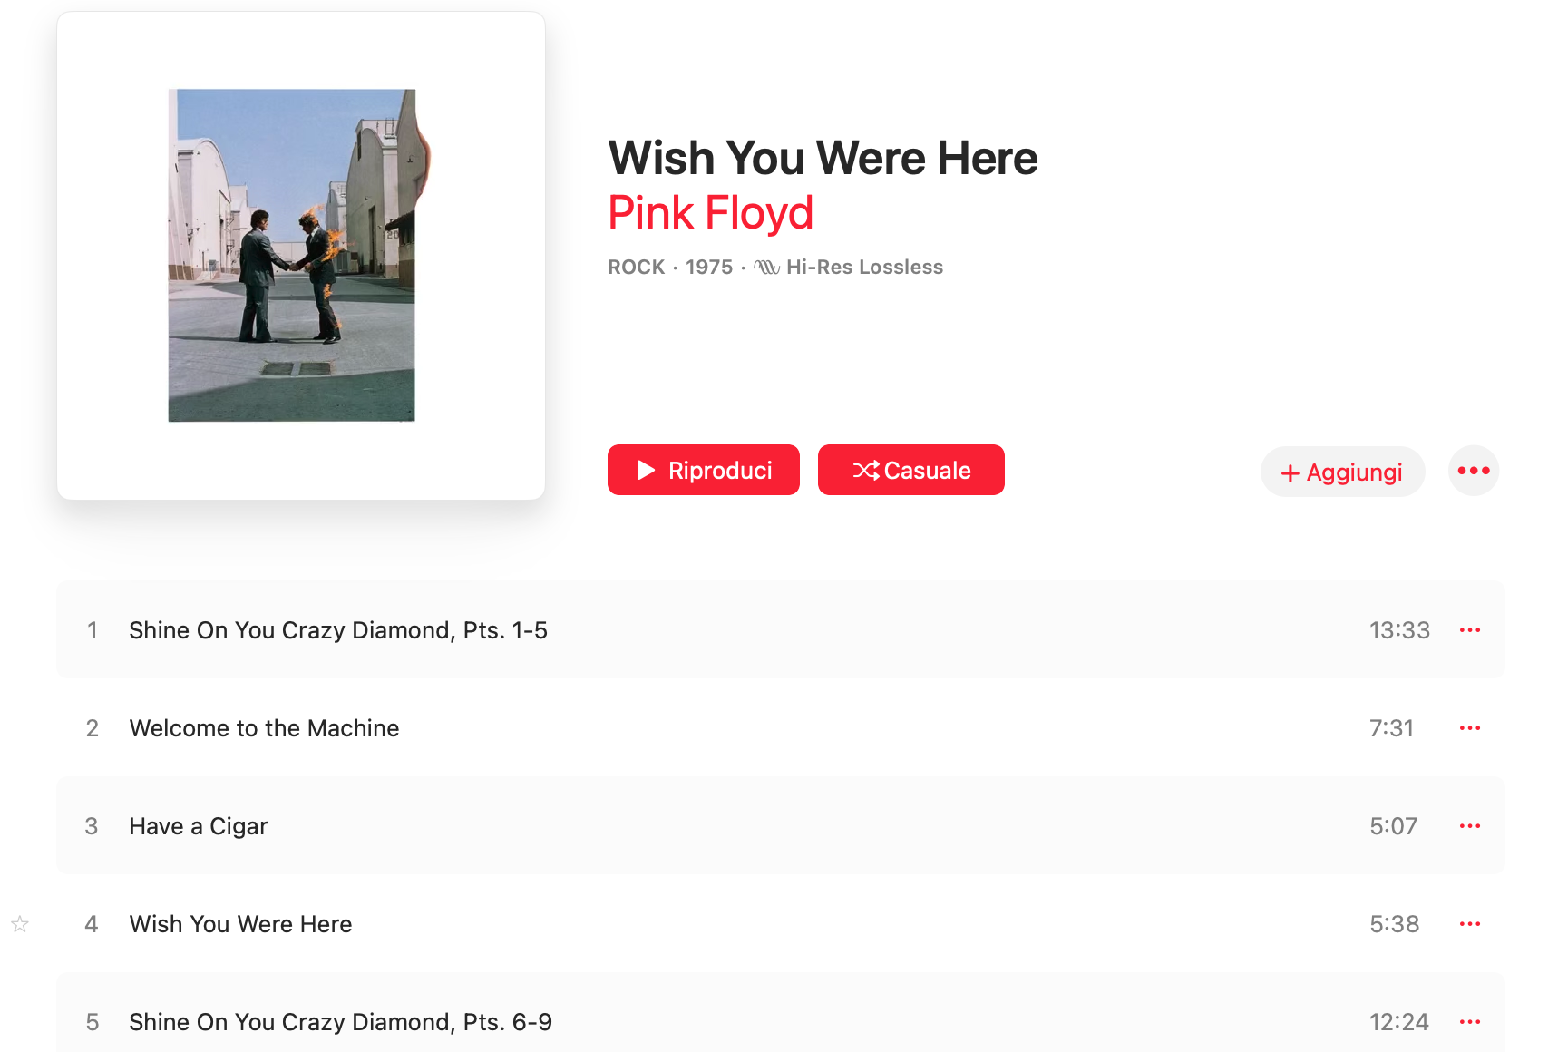Star the track Wish You Were Here
Image resolution: width=1558 pixels, height=1052 pixels.
tap(19, 924)
